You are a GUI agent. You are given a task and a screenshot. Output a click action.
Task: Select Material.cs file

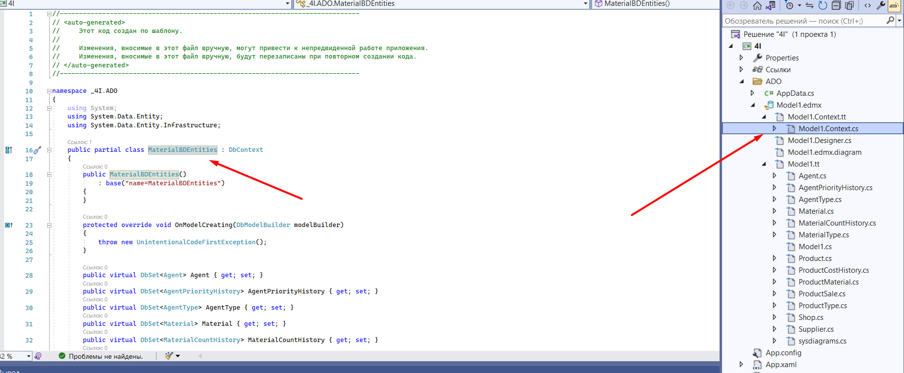pos(816,211)
